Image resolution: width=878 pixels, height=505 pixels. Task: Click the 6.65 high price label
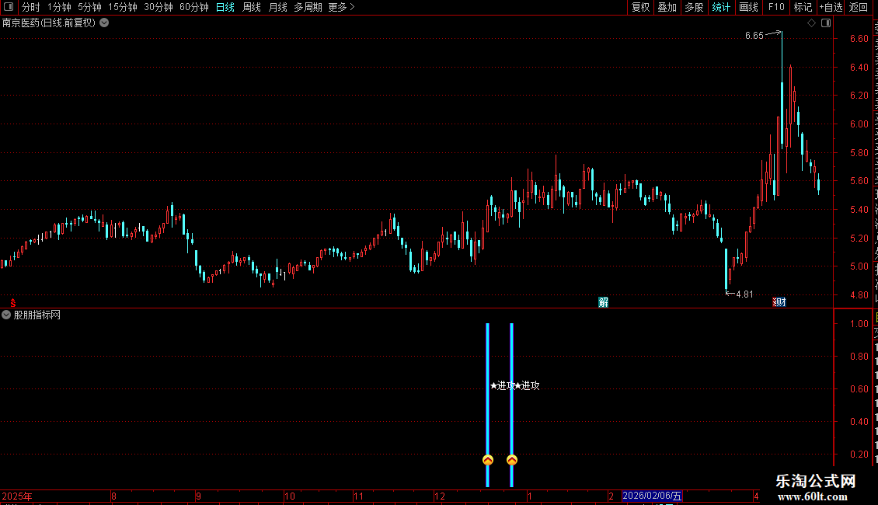(754, 36)
